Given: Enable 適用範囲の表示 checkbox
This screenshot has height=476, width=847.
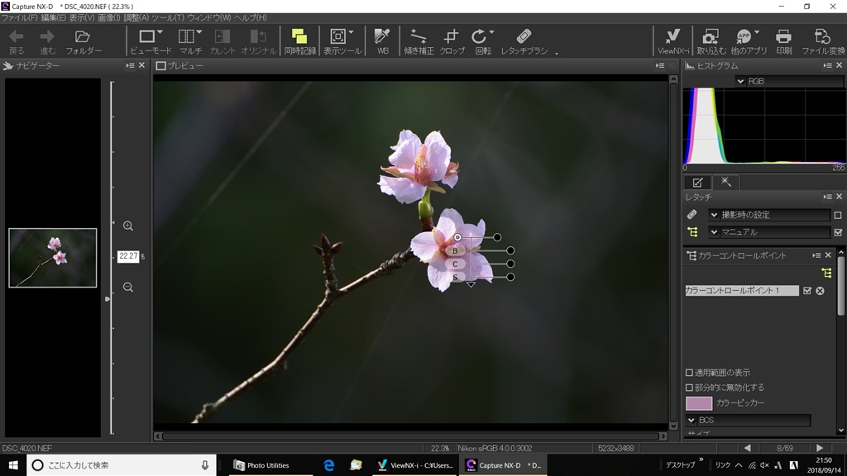Looking at the screenshot, I should pos(690,373).
